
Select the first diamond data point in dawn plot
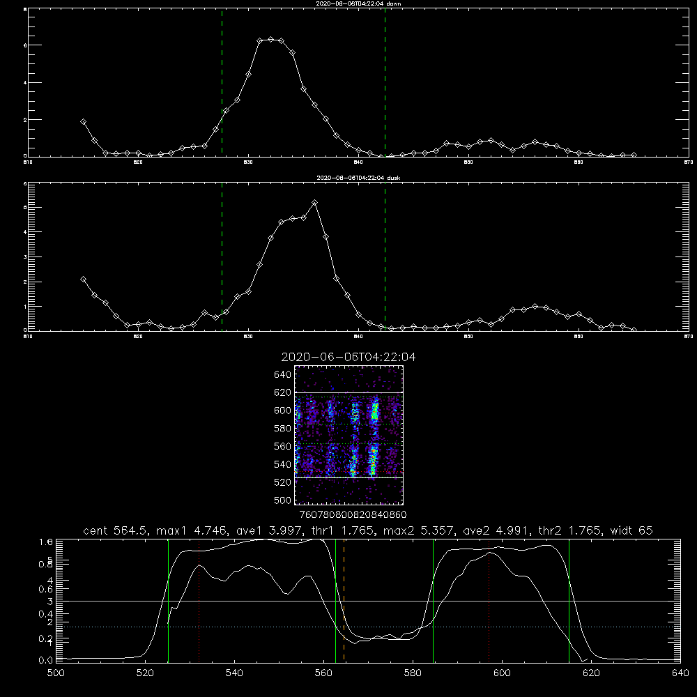click(83, 121)
